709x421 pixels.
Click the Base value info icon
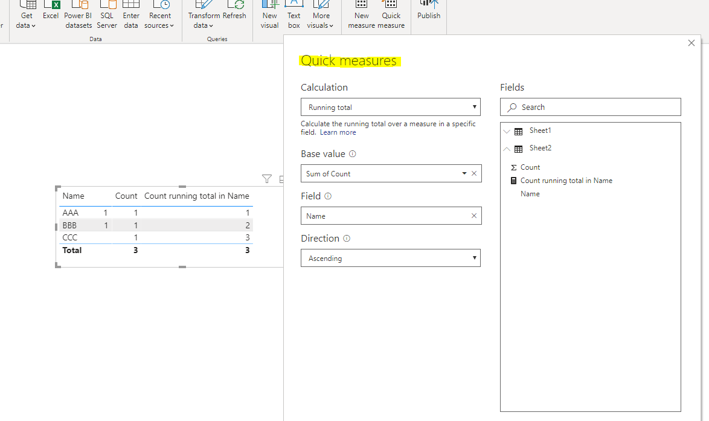click(x=353, y=154)
